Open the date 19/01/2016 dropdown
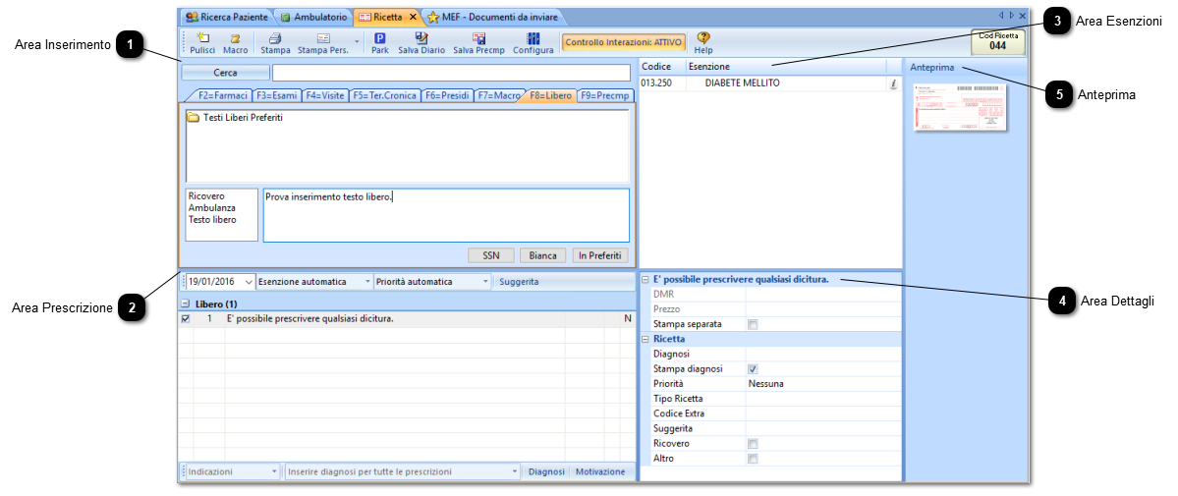The width and height of the screenshot is (1178, 496). click(250, 282)
